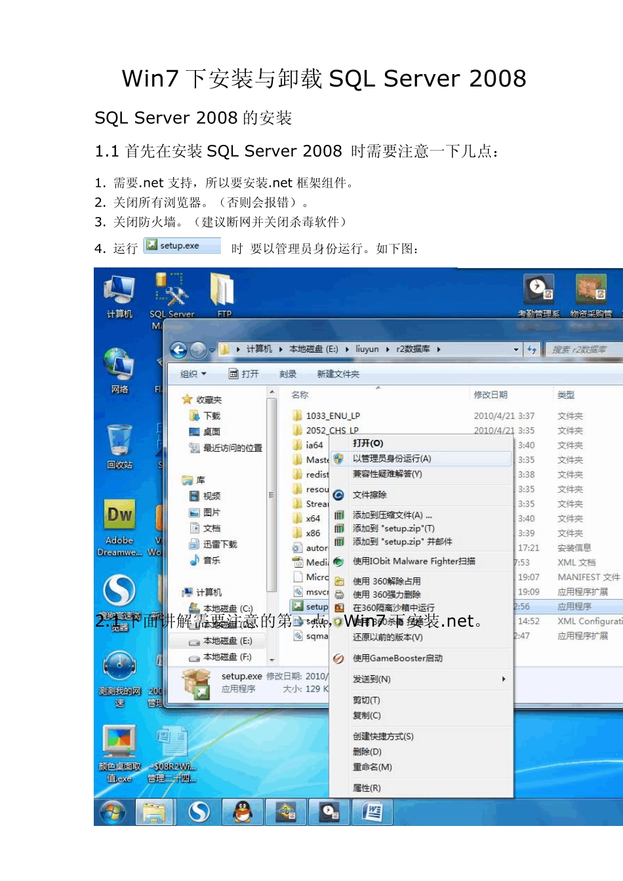Open 颜色桌面取值.exe desktop icon

point(119,754)
